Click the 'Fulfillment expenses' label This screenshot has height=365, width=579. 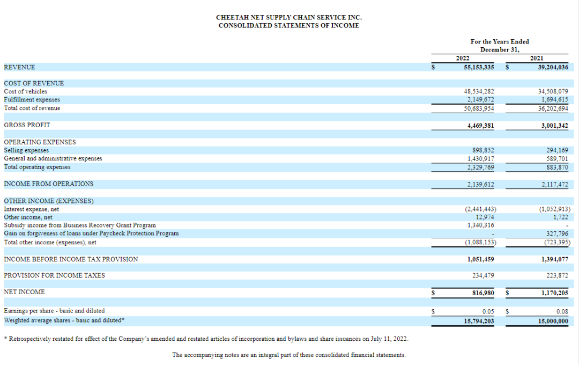coord(32,99)
